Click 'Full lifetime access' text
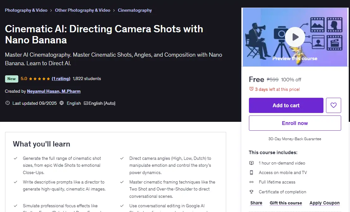 (x=277, y=182)
